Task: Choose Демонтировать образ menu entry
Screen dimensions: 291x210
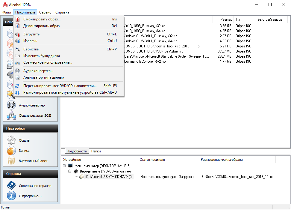Action: (x=69, y=26)
